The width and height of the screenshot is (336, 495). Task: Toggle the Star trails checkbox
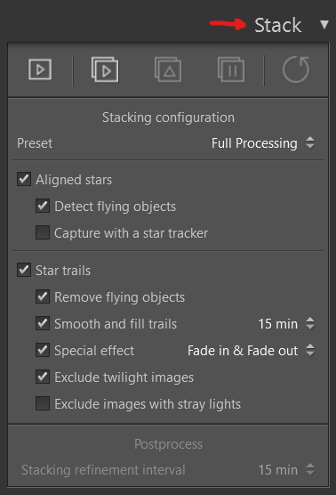pos(24,270)
